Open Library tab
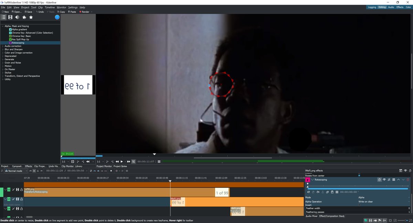 click(x=79, y=166)
